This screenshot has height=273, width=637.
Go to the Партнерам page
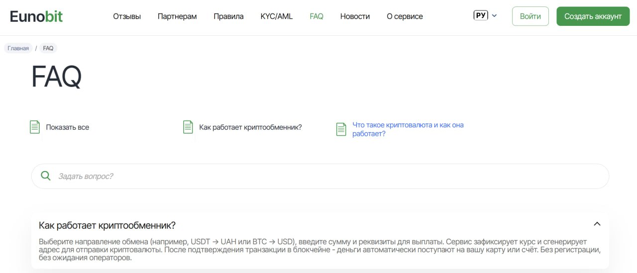tap(177, 16)
